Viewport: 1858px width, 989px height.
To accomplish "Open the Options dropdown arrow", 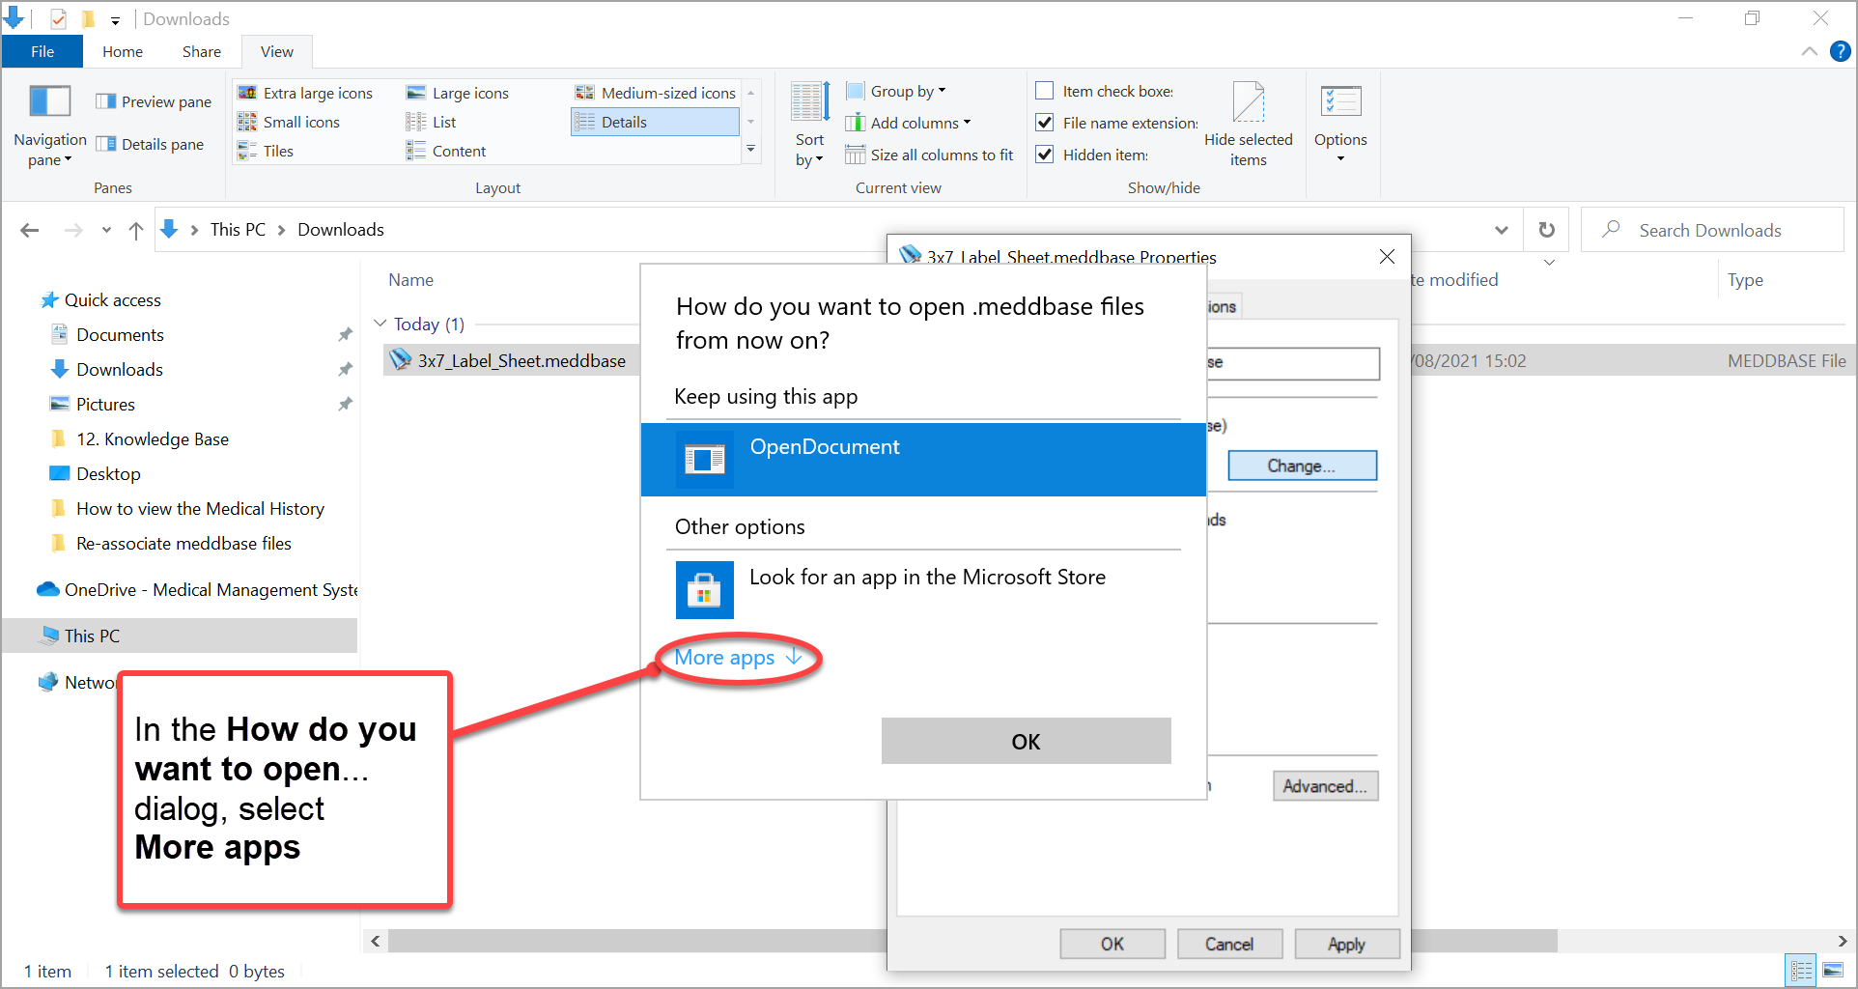I will point(1340,158).
